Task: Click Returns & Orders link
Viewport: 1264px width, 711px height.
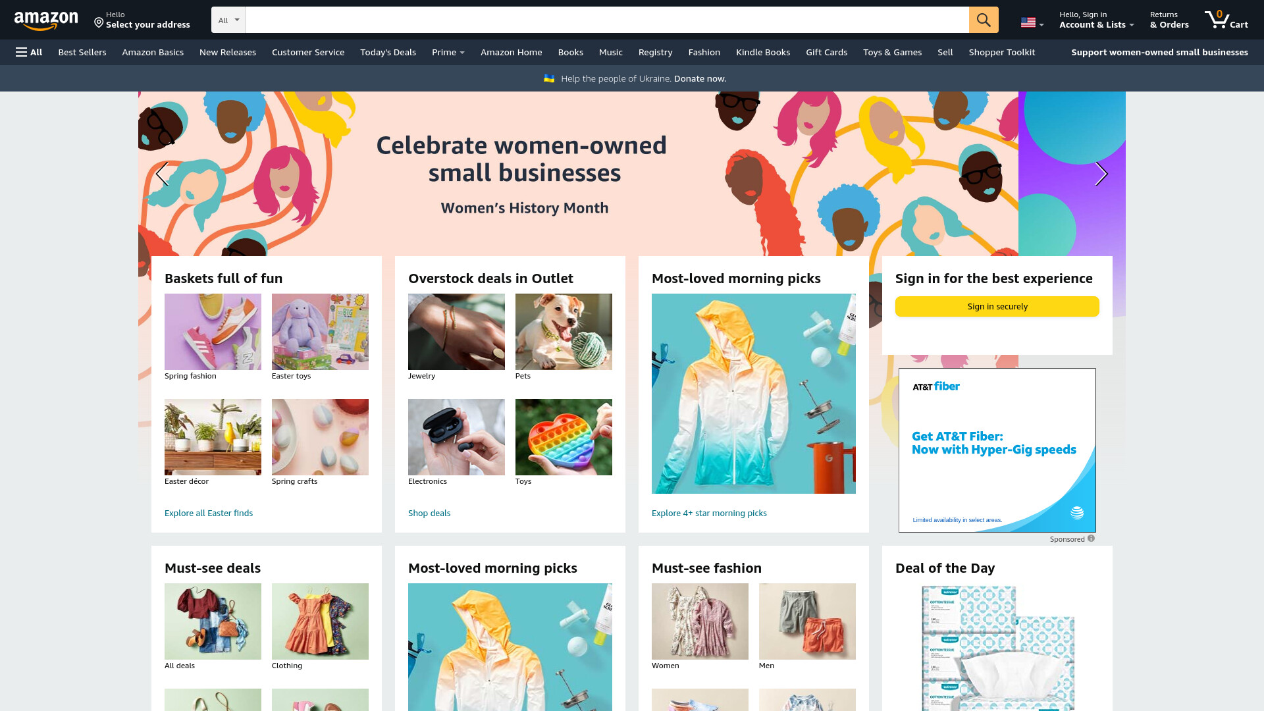Action: [x=1169, y=20]
